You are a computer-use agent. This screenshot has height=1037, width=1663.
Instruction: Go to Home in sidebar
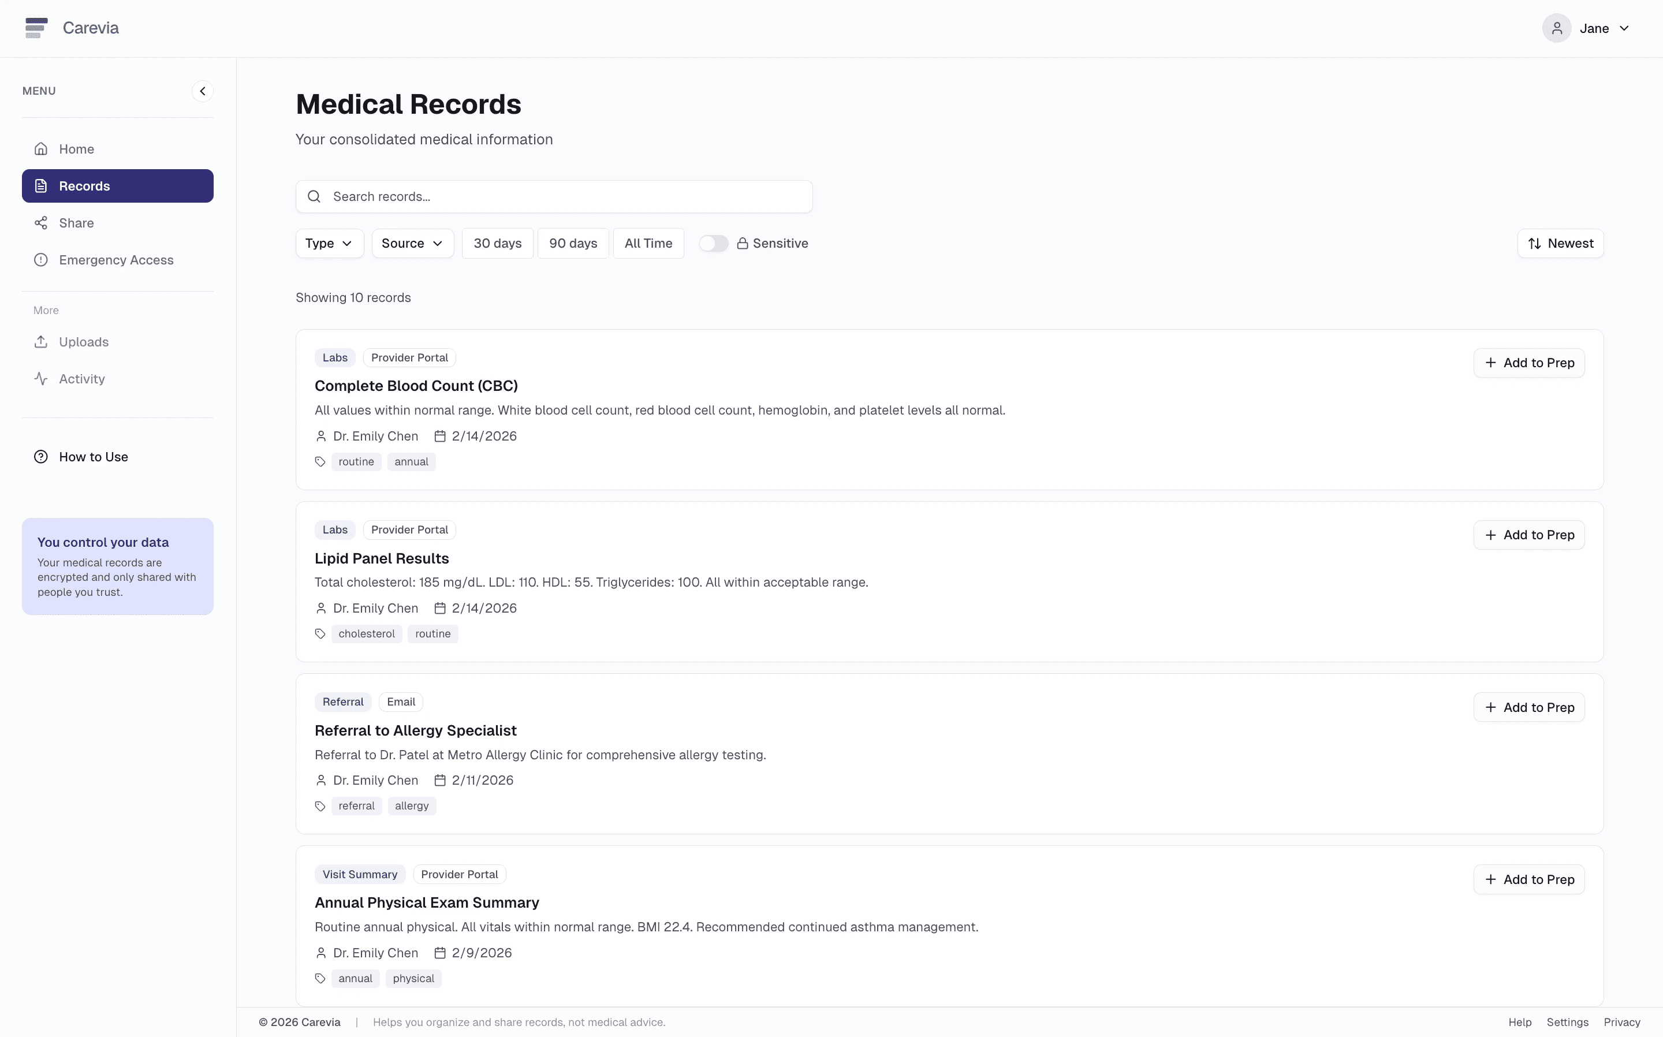click(117, 149)
